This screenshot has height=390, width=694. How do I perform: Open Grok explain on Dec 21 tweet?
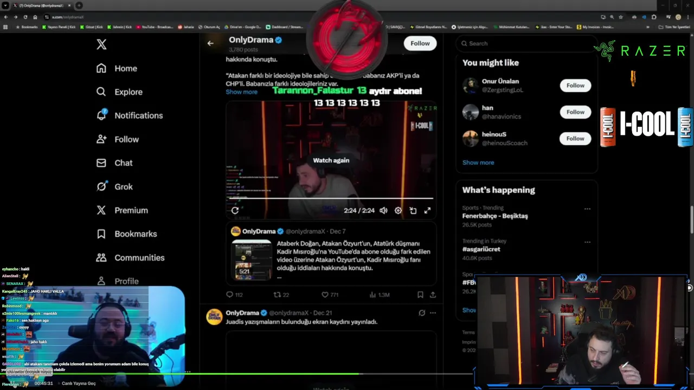pyautogui.click(x=422, y=313)
